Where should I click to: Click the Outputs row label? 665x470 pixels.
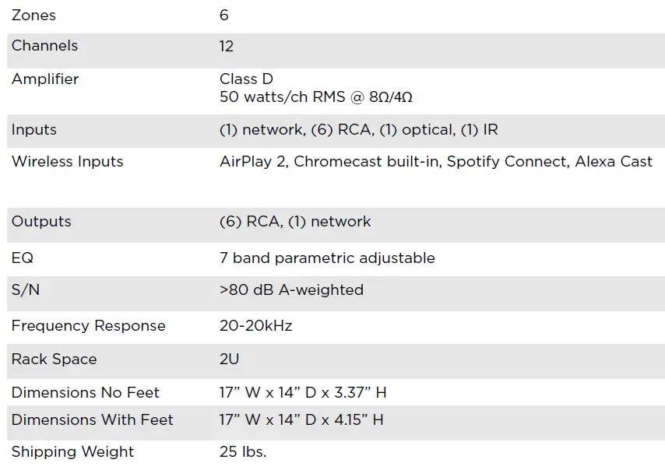[x=41, y=222]
